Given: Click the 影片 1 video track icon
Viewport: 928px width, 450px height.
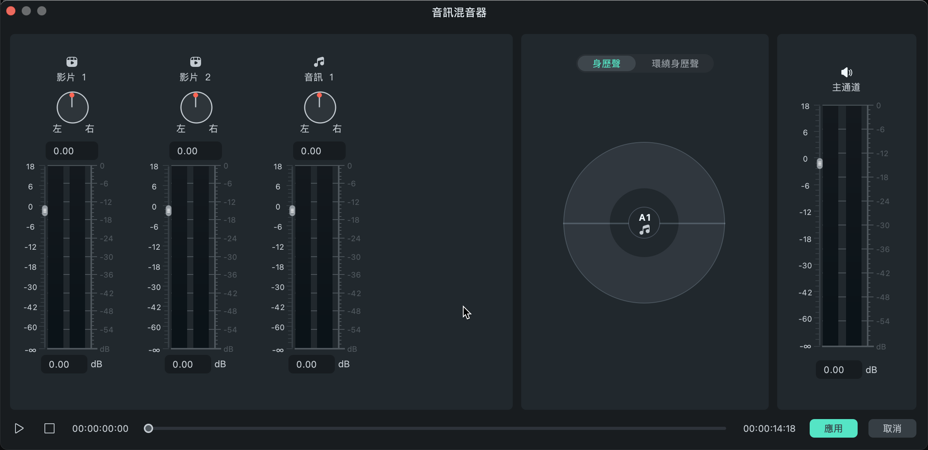Looking at the screenshot, I should pyautogui.click(x=72, y=61).
